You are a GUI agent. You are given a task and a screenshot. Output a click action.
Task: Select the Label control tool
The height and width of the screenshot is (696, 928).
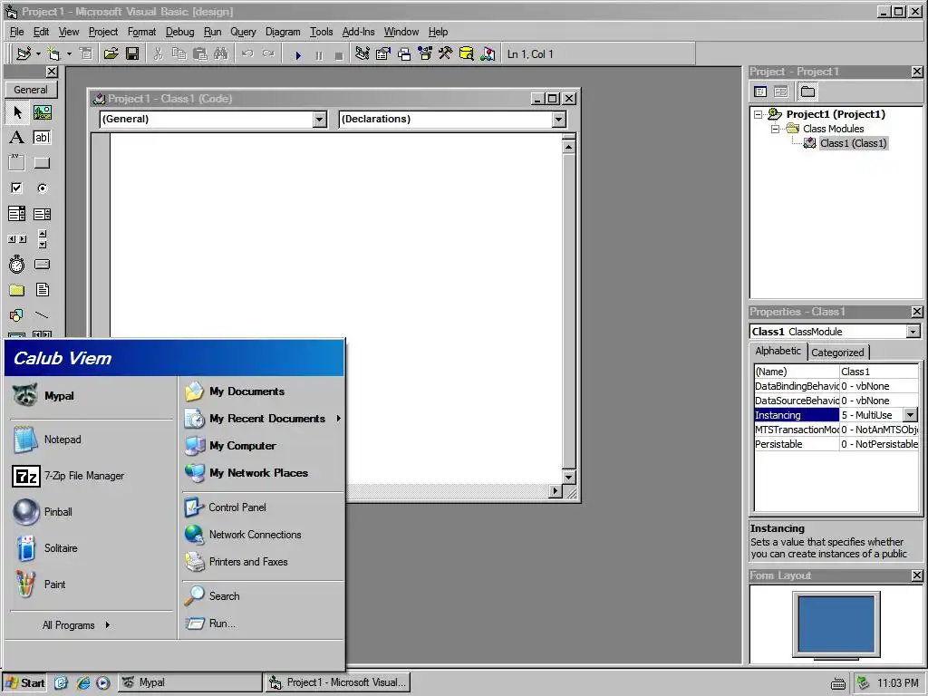(16, 138)
